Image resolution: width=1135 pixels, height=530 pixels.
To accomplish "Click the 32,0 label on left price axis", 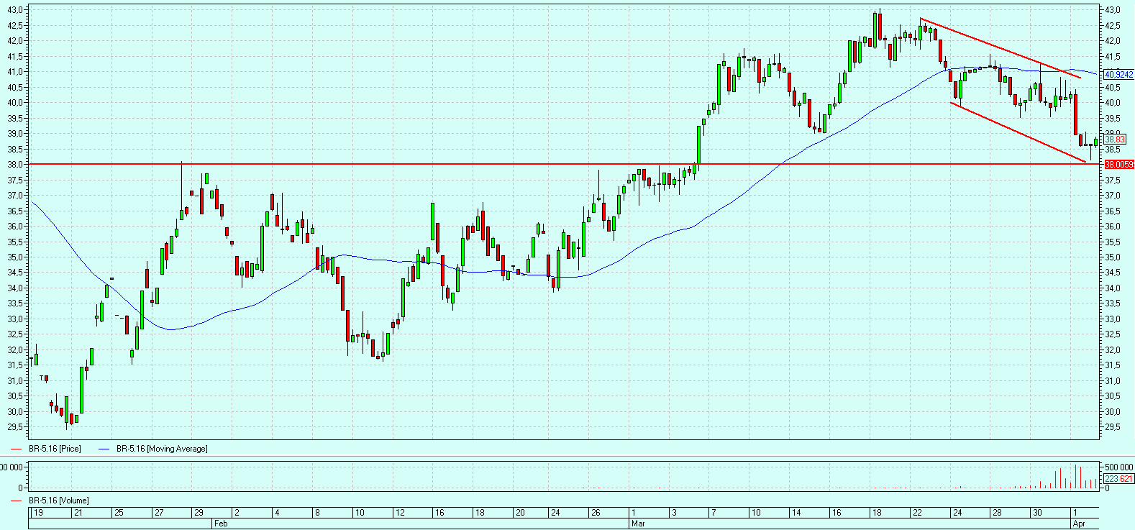I will (x=15, y=350).
